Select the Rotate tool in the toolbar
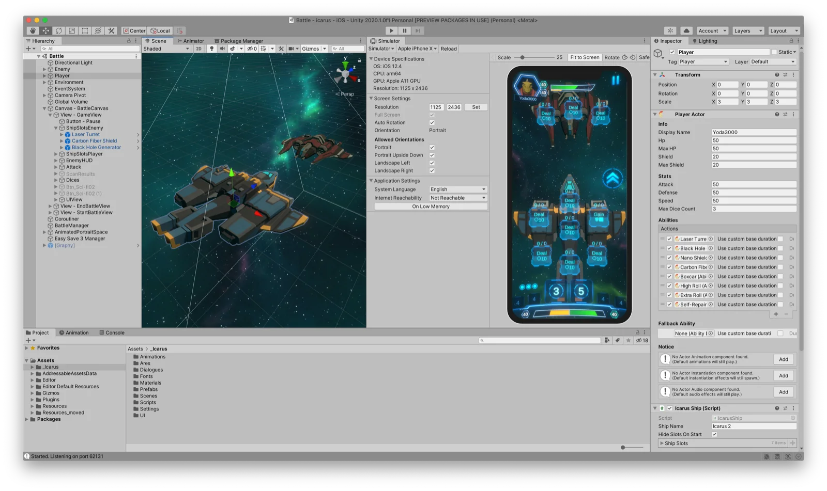The image size is (827, 491). [58, 30]
